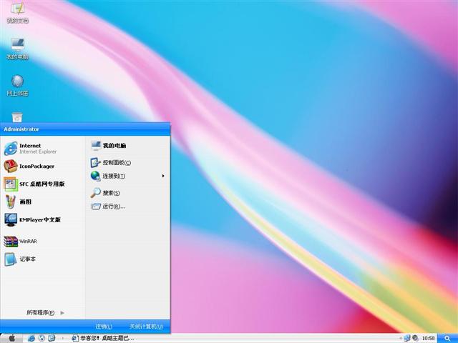This screenshot has width=458, height=343.
Task: Select the recycle bin desktop icon
Action: (17, 117)
